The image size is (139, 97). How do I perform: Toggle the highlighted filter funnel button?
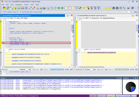pos(88,8)
